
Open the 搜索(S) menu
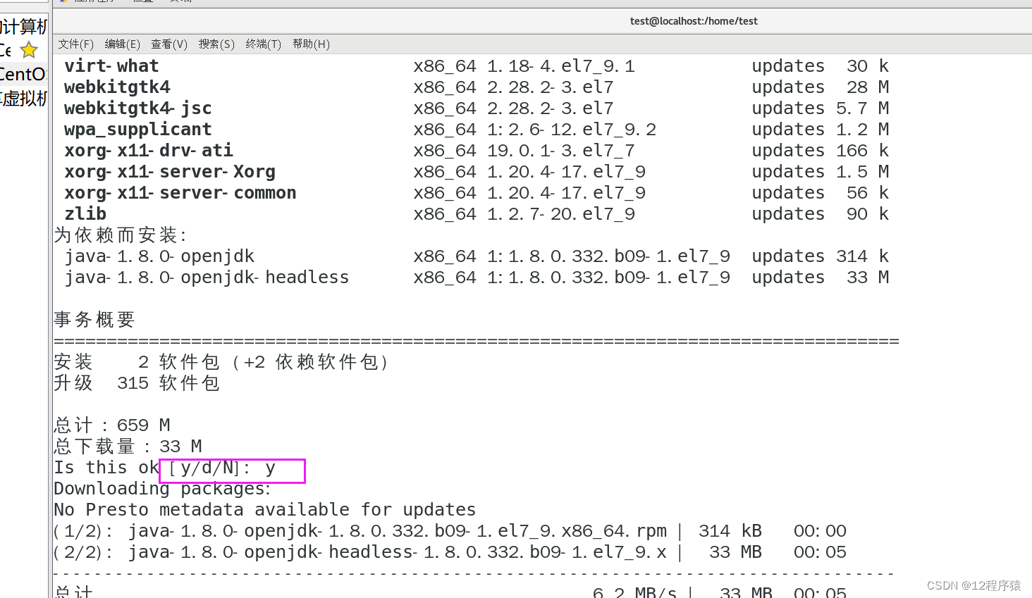coord(216,44)
